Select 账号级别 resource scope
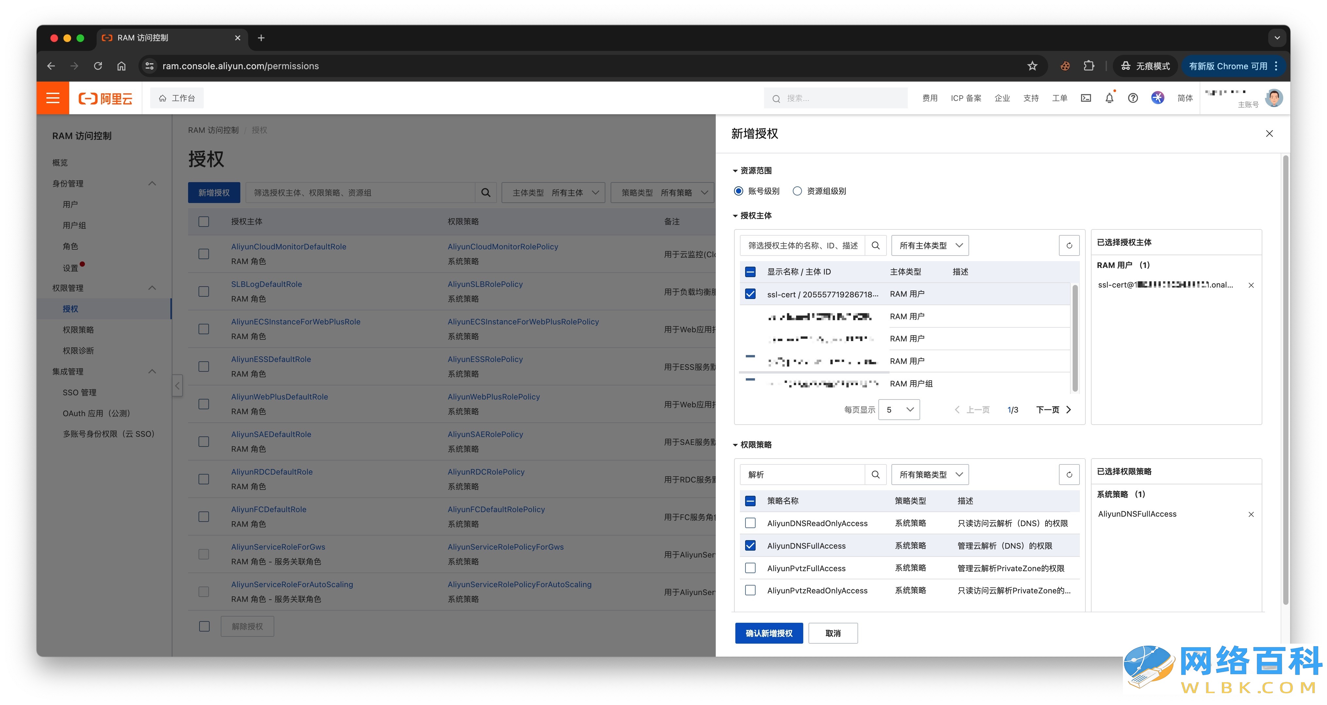This screenshot has width=1327, height=705. point(738,191)
